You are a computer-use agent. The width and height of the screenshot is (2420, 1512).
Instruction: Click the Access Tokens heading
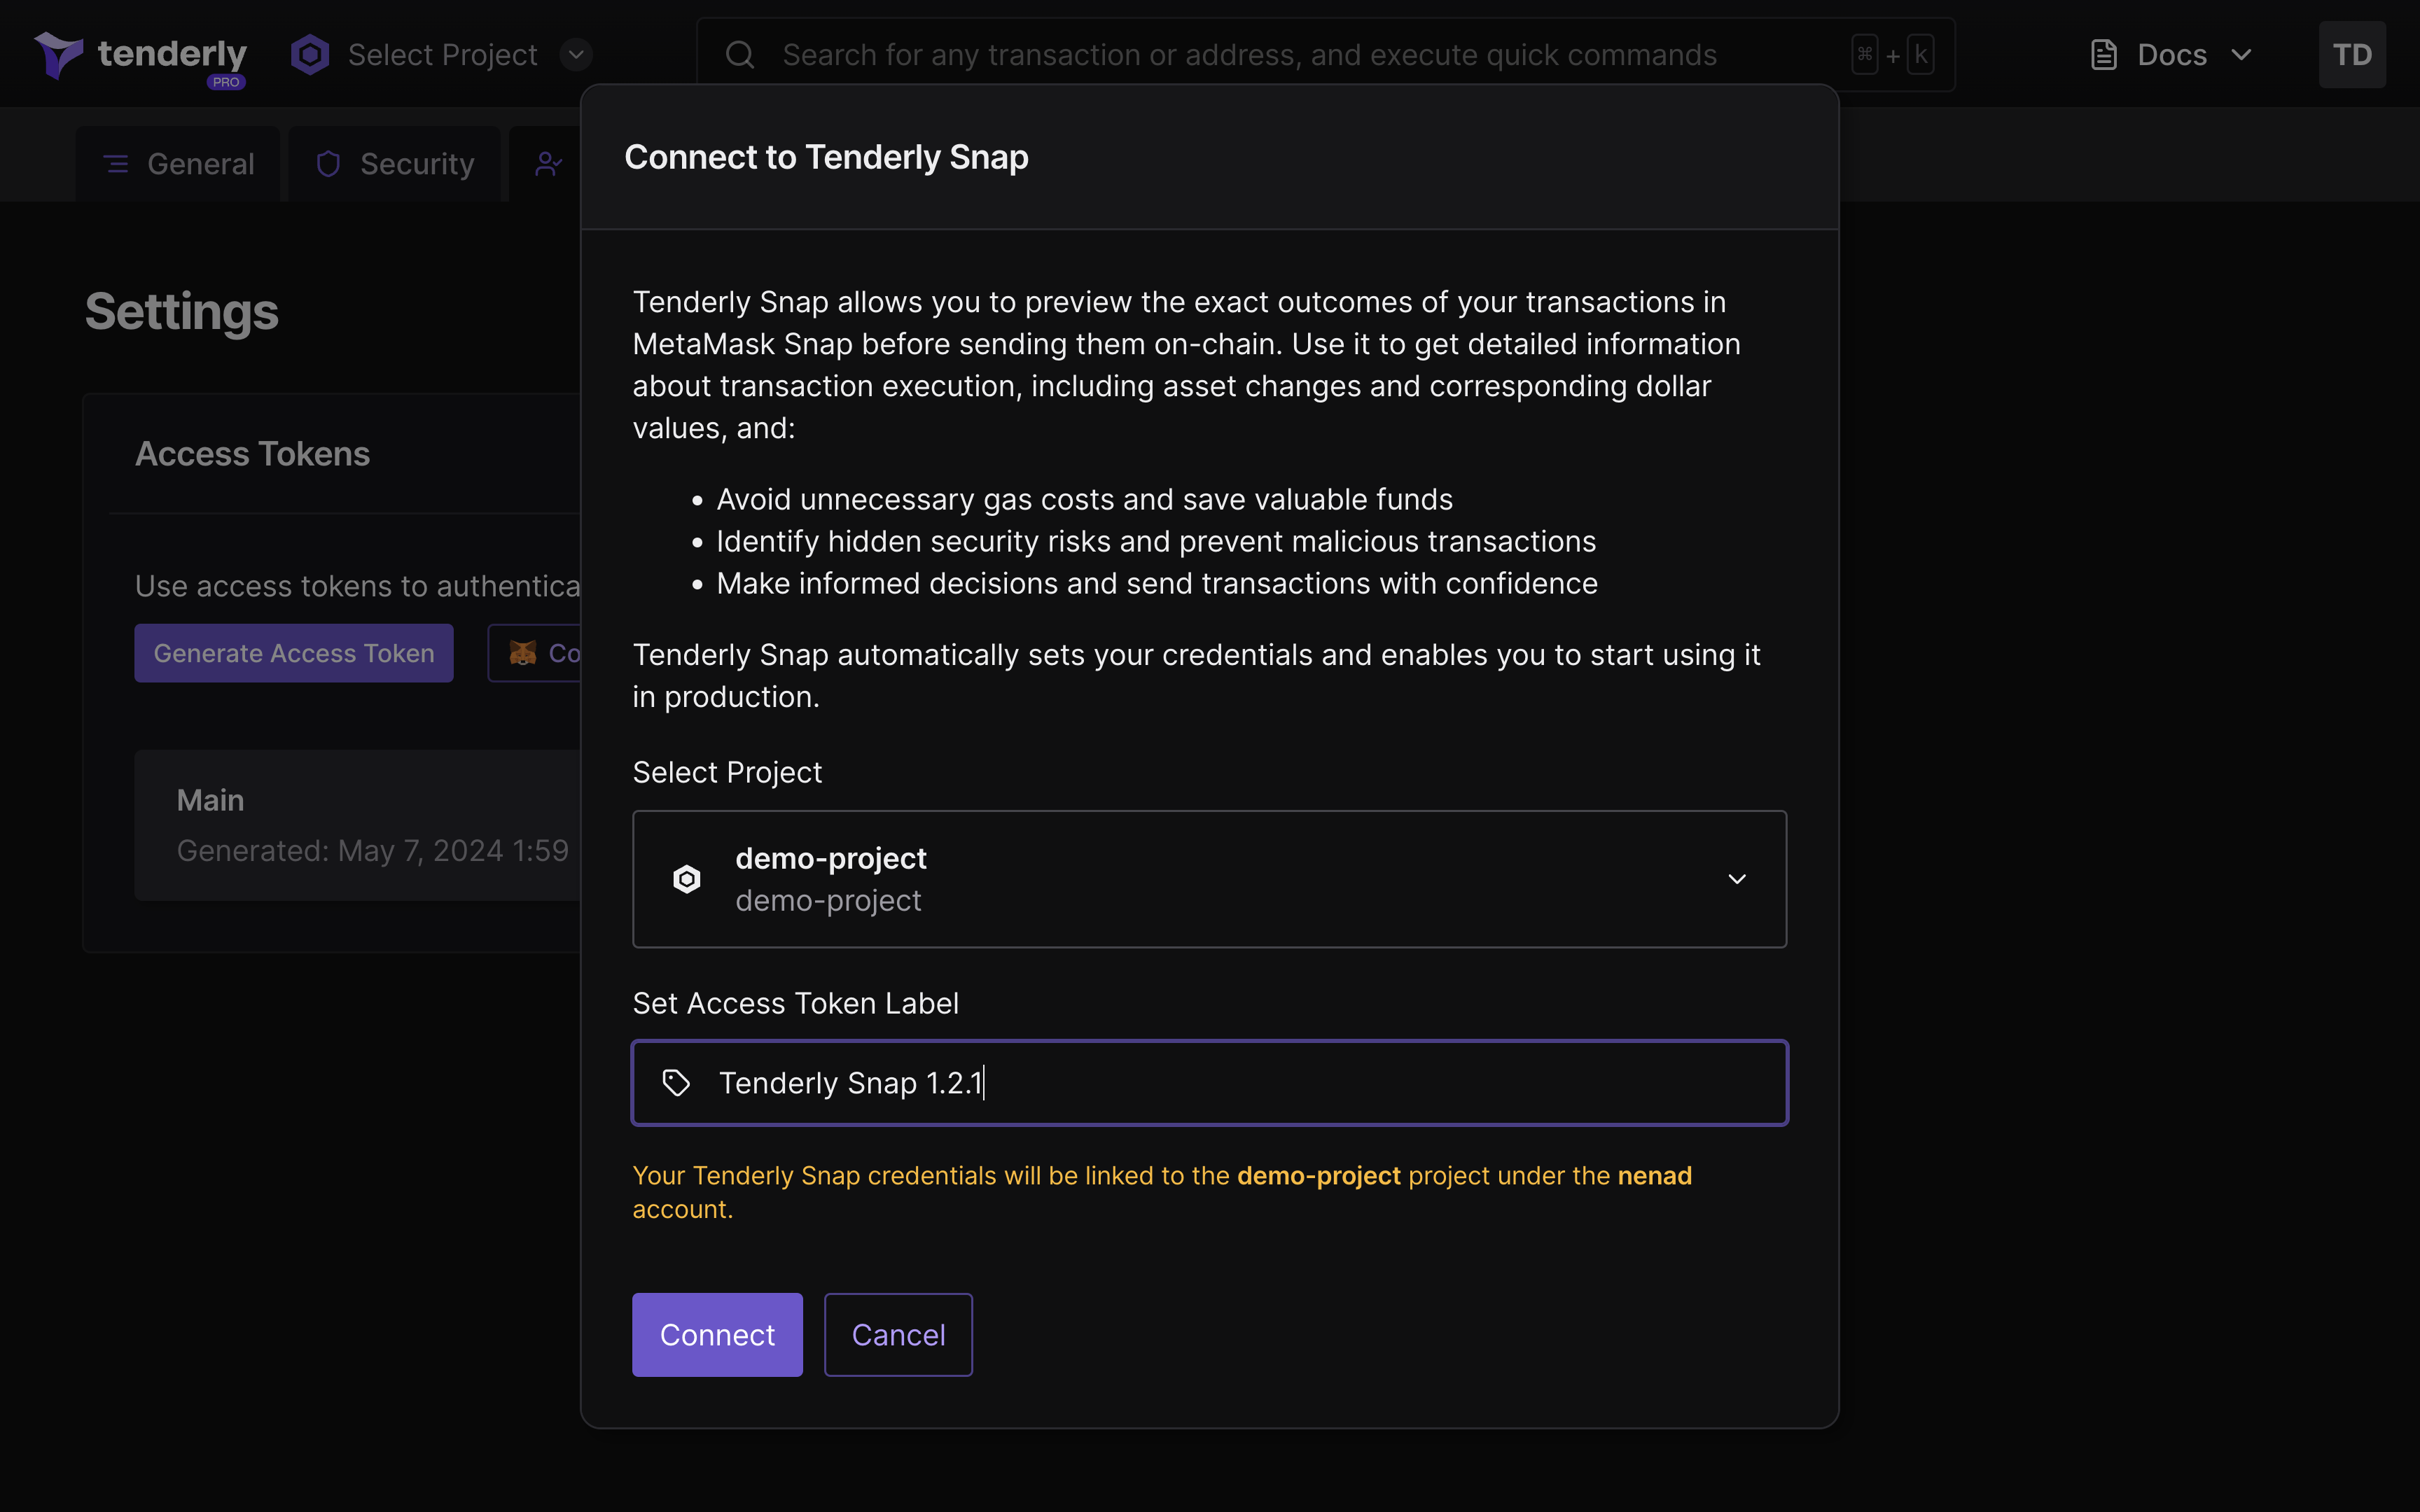[x=253, y=454]
